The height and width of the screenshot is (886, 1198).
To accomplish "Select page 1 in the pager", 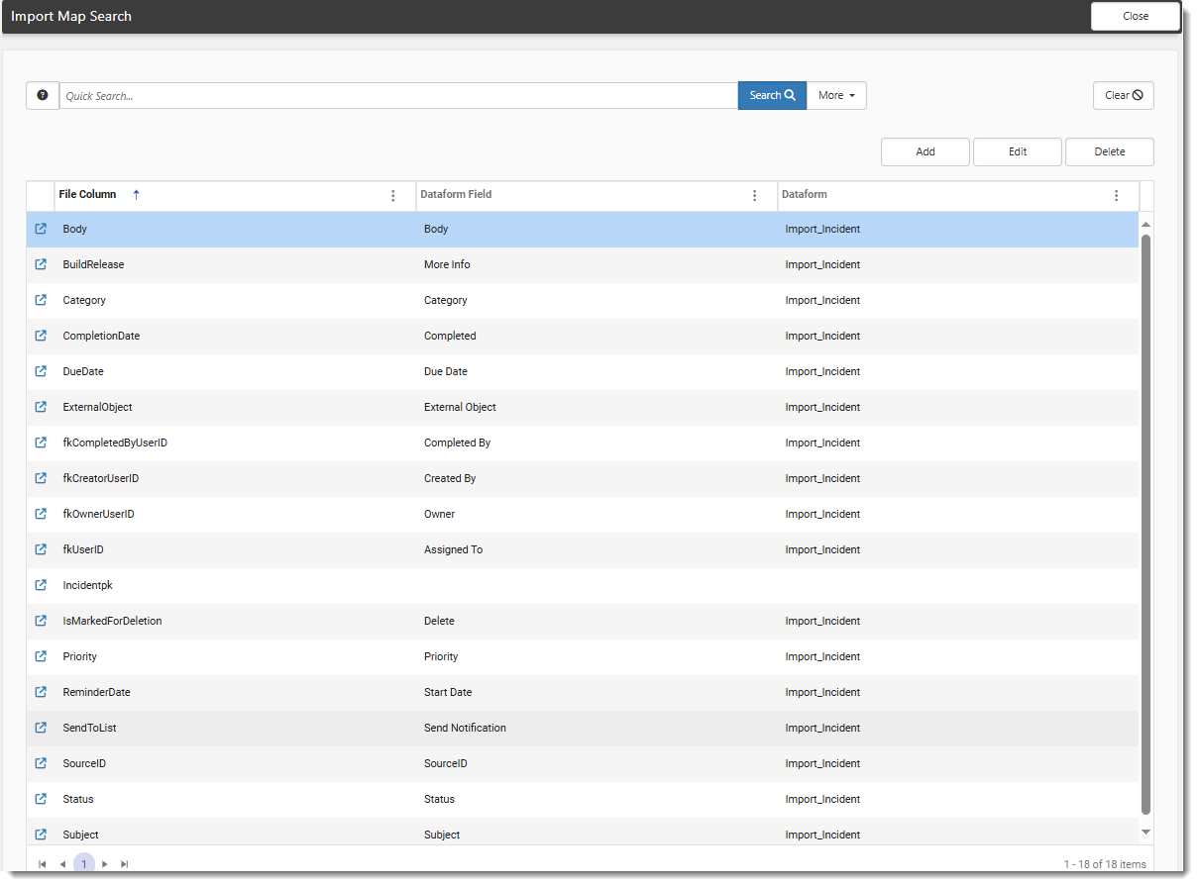I will (84, 864).
